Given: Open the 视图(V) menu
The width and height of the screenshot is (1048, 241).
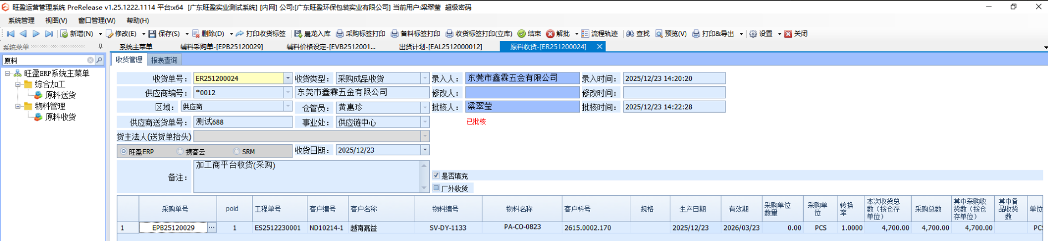Looking at the screenshot, I should 56,20.
